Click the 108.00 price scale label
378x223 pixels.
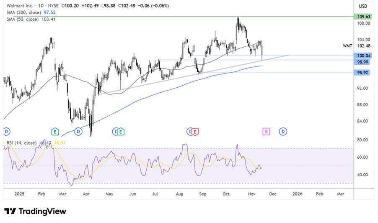[x=364, y=23]
